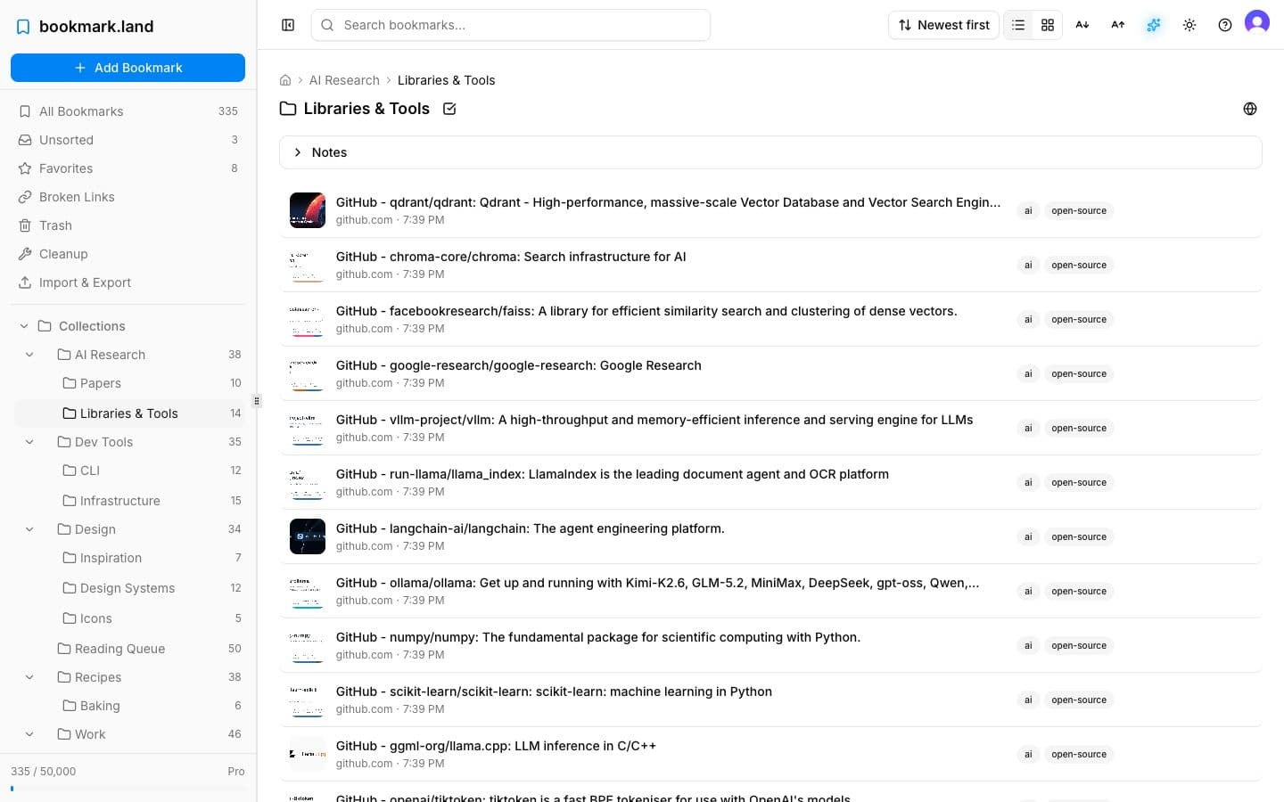Collapse the Collections tree chevron
Screen dimensions: 1284x802
pyautogui.click(x=24, y=326)
